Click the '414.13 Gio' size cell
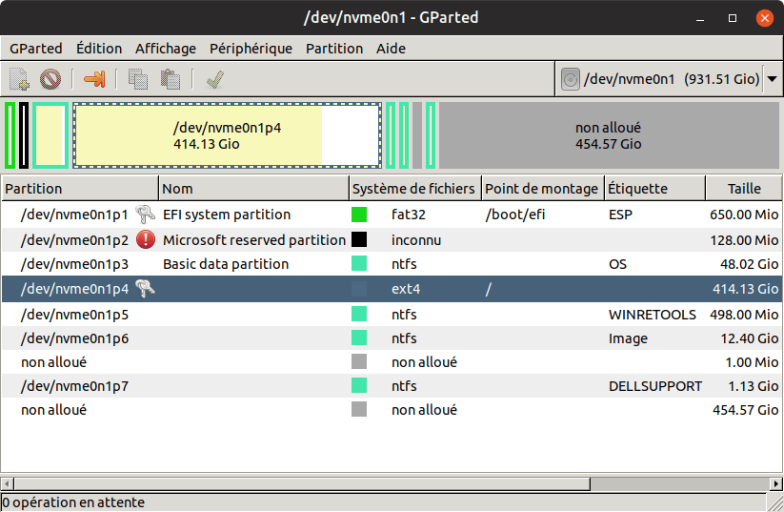Image resolution: width=784 pixels, height=512 pixels. (746, 289)
